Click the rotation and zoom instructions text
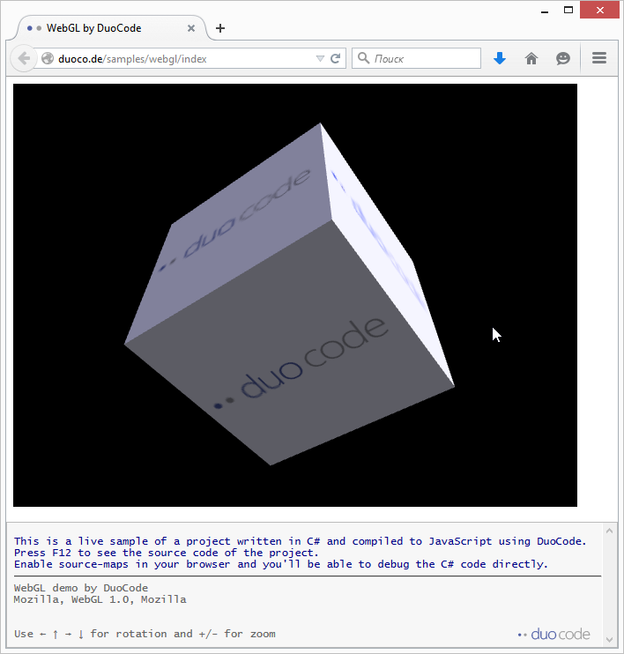The width and height of the screenshot is (624, 654). click(x=145, y=634)
